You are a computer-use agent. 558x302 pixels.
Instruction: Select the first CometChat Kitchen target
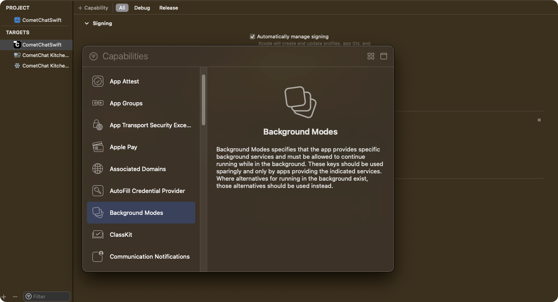click(x=41, y=55)
